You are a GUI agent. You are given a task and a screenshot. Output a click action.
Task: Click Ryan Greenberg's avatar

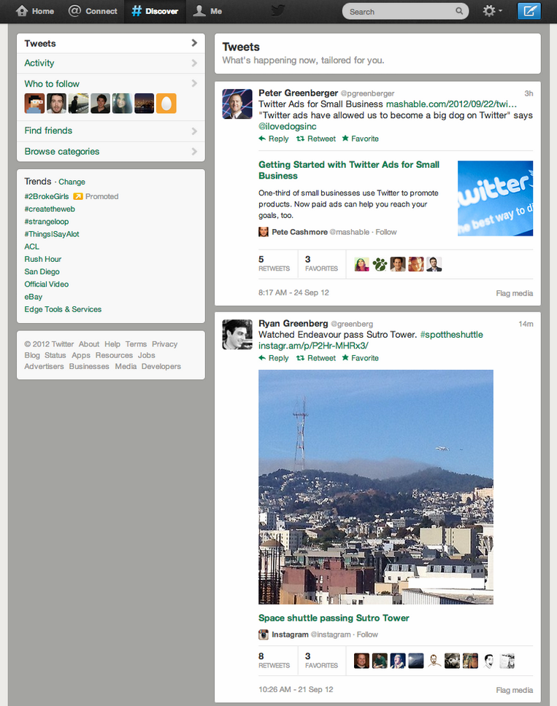point(237,334)
